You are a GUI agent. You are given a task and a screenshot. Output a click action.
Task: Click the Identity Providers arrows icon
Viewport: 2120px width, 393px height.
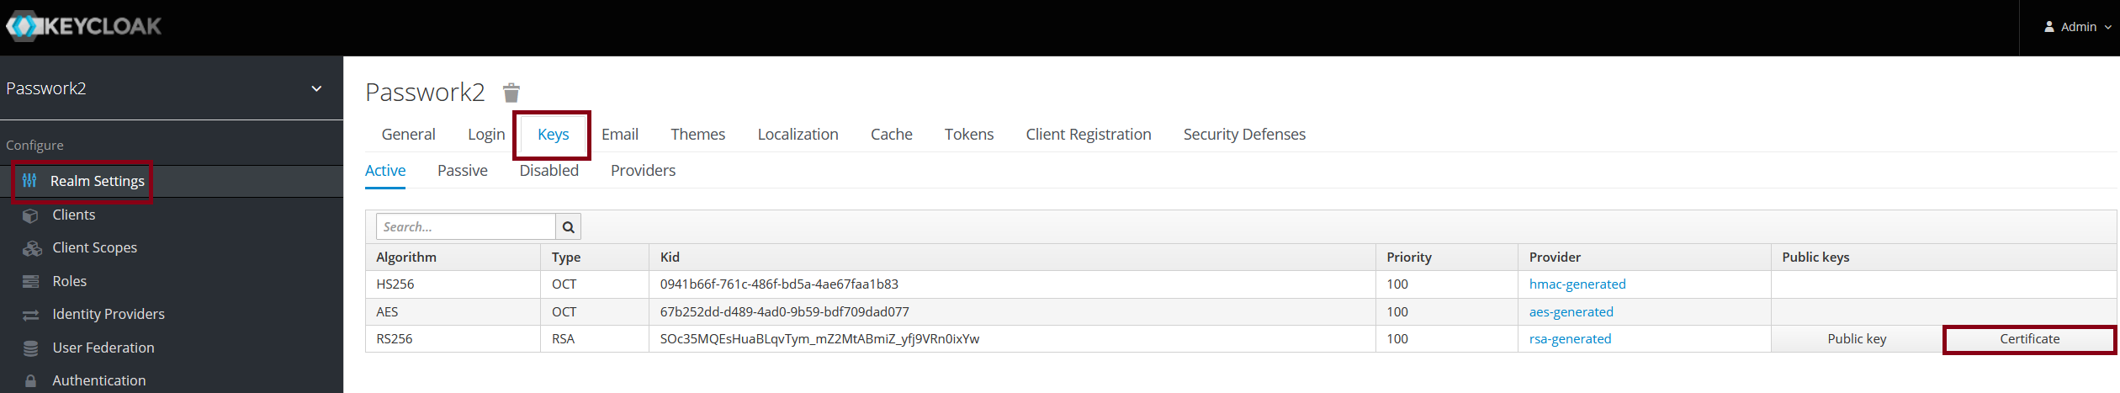coord(30,315)
